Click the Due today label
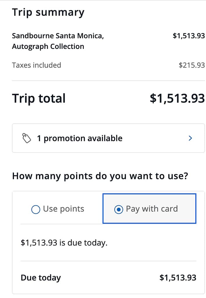 (41, 278)
